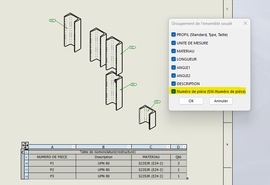Click the collapse arrow left of table
The image size is (270, 185).
[x=22, y=152]
